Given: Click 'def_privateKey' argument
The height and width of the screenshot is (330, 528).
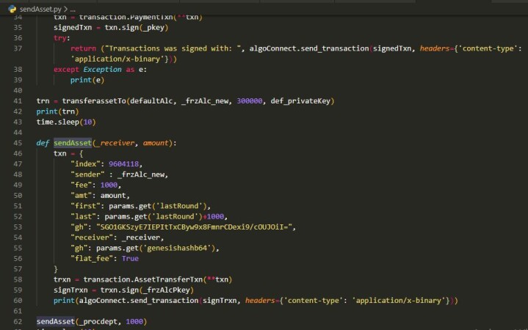Looking at the screenshot, I should [x=300, y=101].
